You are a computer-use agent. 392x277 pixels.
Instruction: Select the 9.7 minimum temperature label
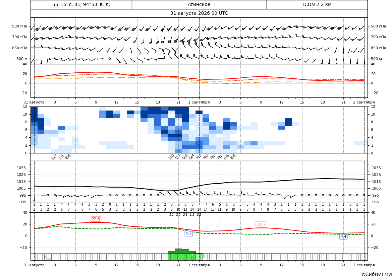pos(188,233)
